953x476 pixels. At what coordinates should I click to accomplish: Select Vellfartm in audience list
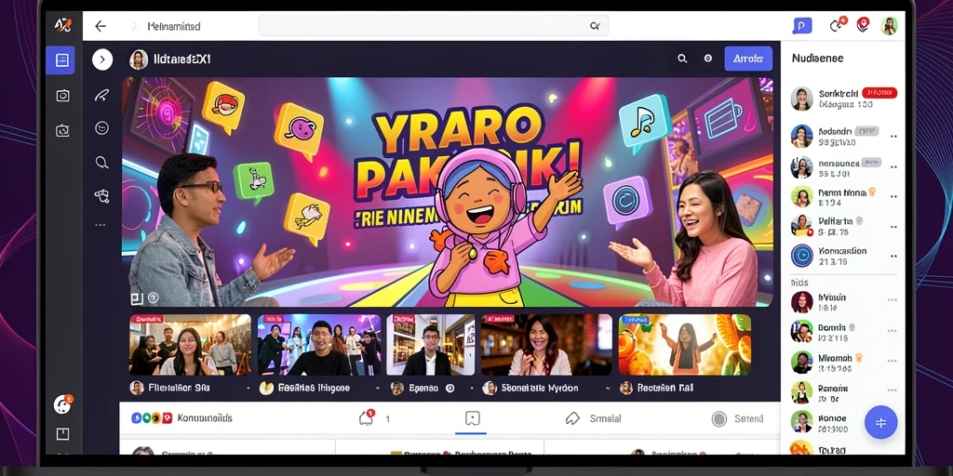click(845, 226)
